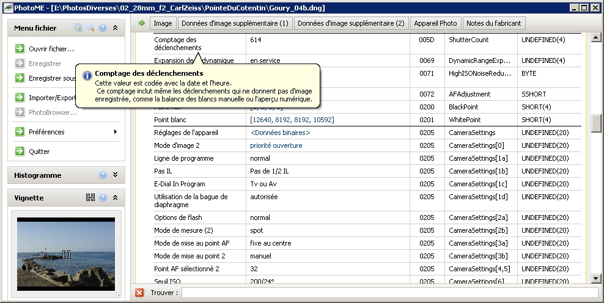
Task: Click the grey arrow icon beside Enregistrer
Action: (x=20, y=63)
